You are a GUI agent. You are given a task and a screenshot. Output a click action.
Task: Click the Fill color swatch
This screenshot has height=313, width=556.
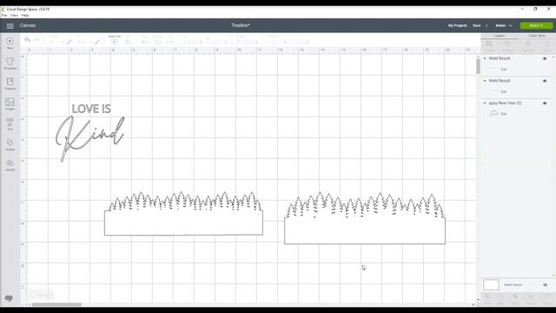click(97, 42)
